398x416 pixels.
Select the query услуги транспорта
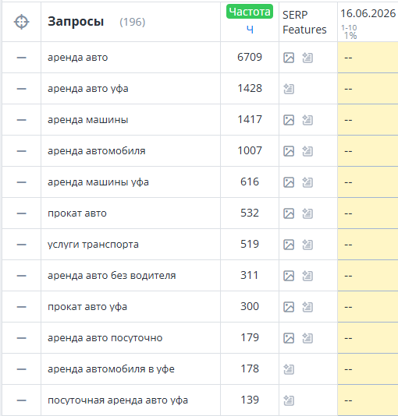(93, 245)
